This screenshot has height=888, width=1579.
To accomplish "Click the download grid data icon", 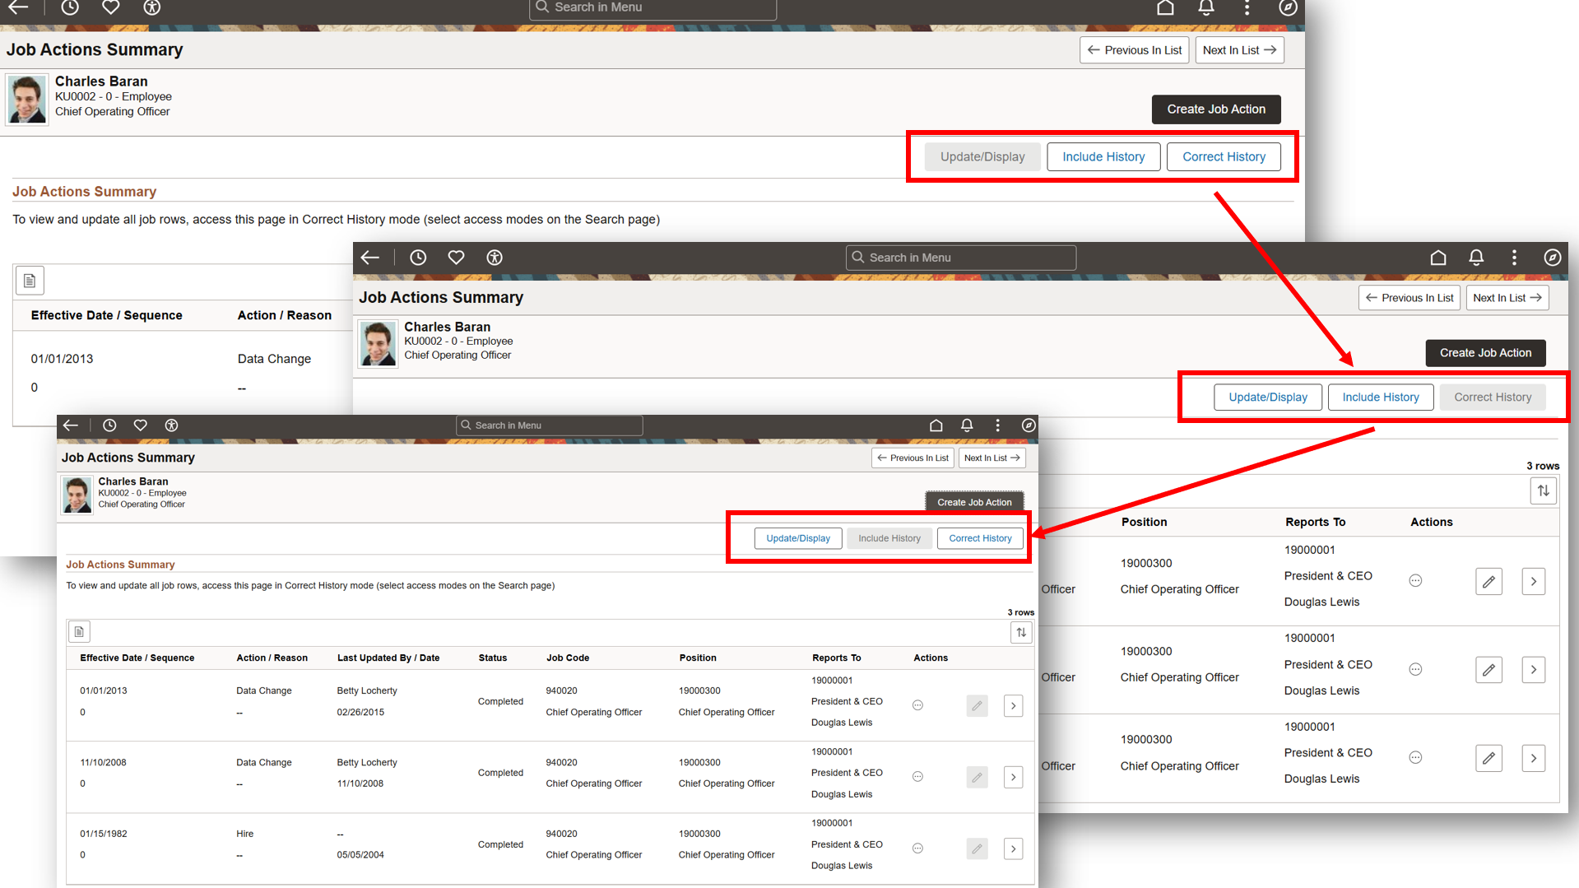I will click(x=79, y=631).
